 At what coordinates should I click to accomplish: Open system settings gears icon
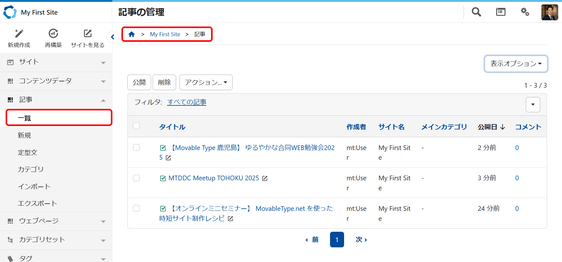tap(525, 12)
